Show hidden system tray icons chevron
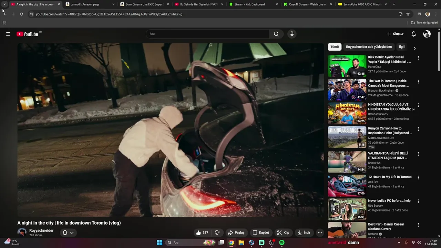This screenshot has height=248, width=441. click(399, 242)
